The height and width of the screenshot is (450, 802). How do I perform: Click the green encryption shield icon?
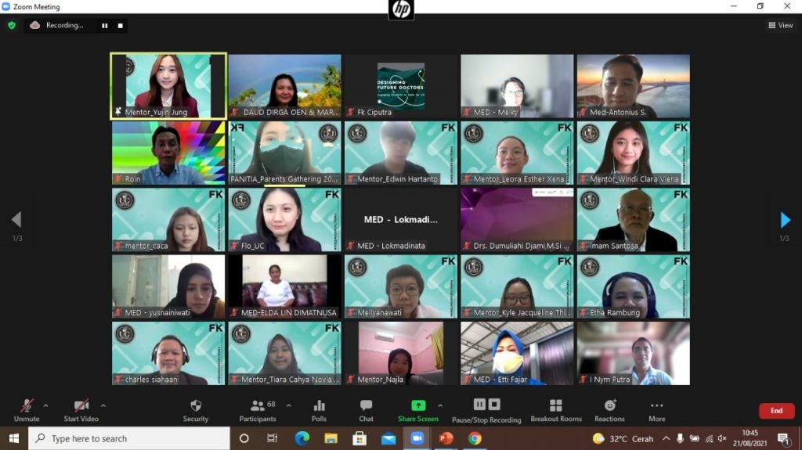[12, 25]
